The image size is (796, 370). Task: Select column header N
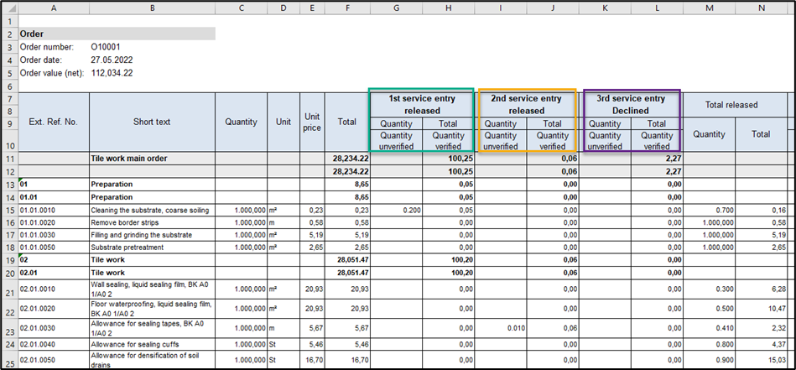coord(761,8)
